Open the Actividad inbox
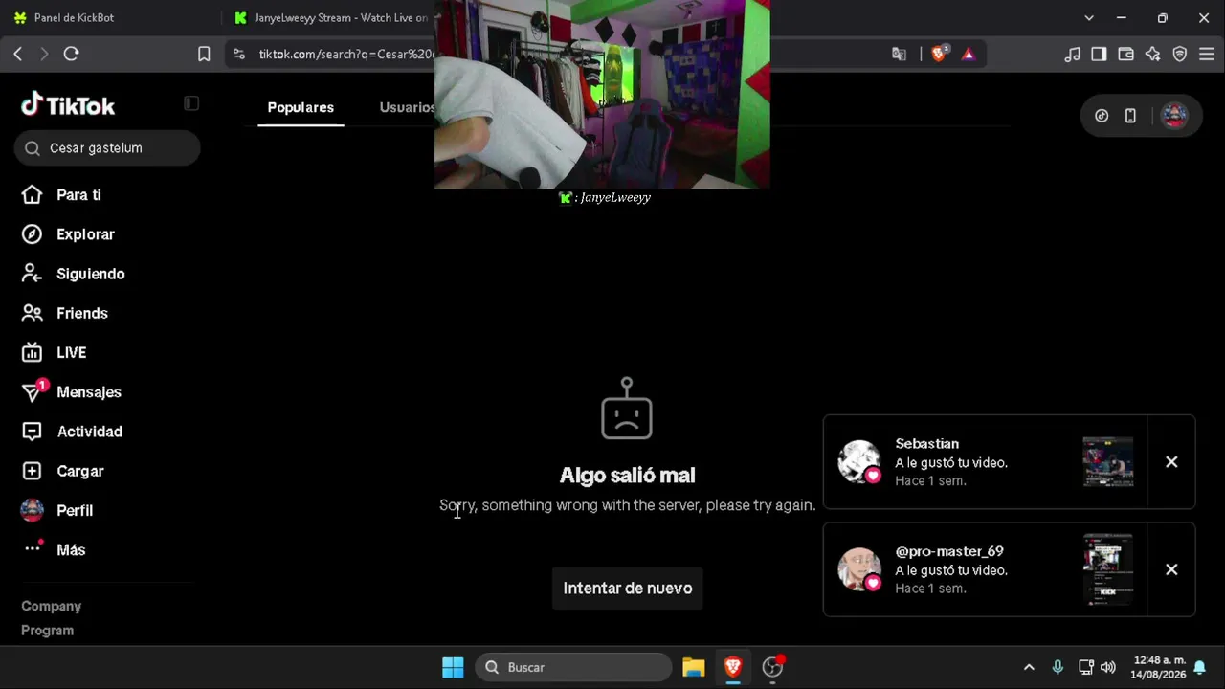1225x689 pixels. [89, 432]
